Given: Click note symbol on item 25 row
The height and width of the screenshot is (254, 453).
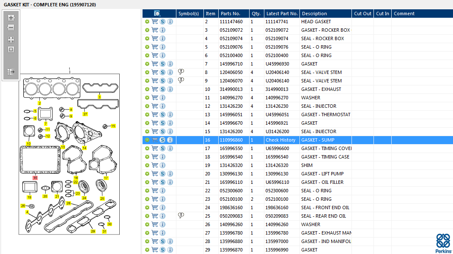Looking at the screenshot, I should (181, 216).
